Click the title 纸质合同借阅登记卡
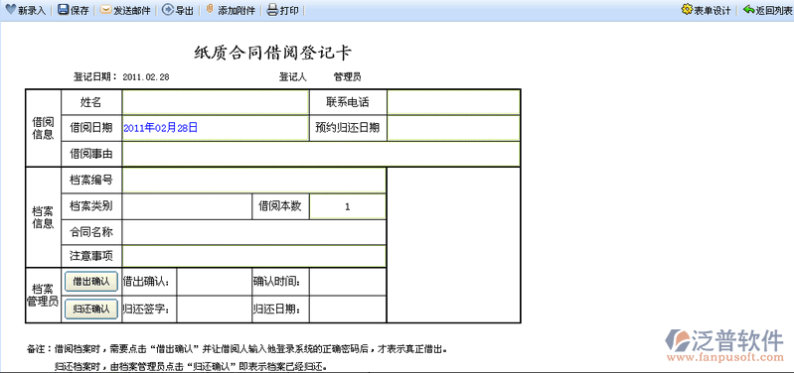This screenshot has height=373, width=794. pyautogui.click(x=273, y=53)
